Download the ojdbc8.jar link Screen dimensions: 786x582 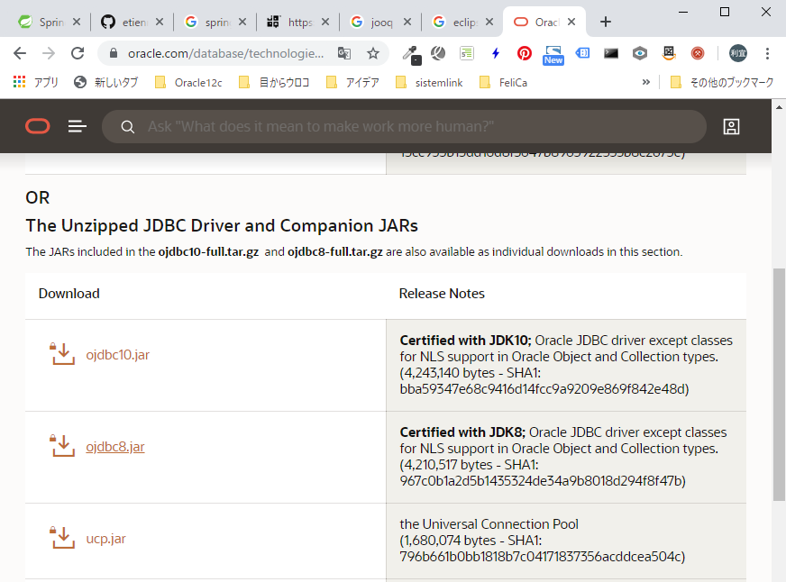(115, 447)
